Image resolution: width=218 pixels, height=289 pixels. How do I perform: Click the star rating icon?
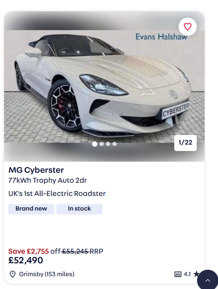coord(196,274)
